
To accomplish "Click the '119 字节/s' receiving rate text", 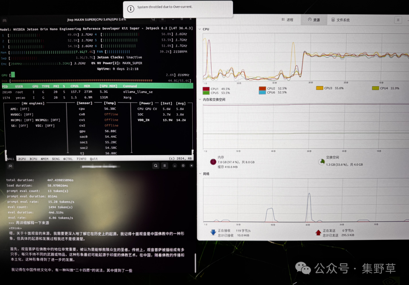I will pos(243,231).
